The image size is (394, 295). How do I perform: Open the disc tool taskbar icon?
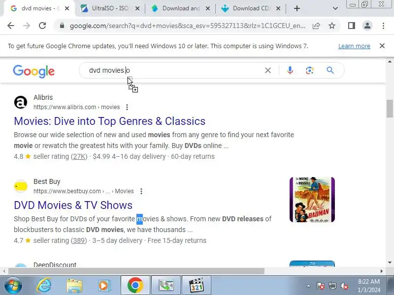point(166,286)
